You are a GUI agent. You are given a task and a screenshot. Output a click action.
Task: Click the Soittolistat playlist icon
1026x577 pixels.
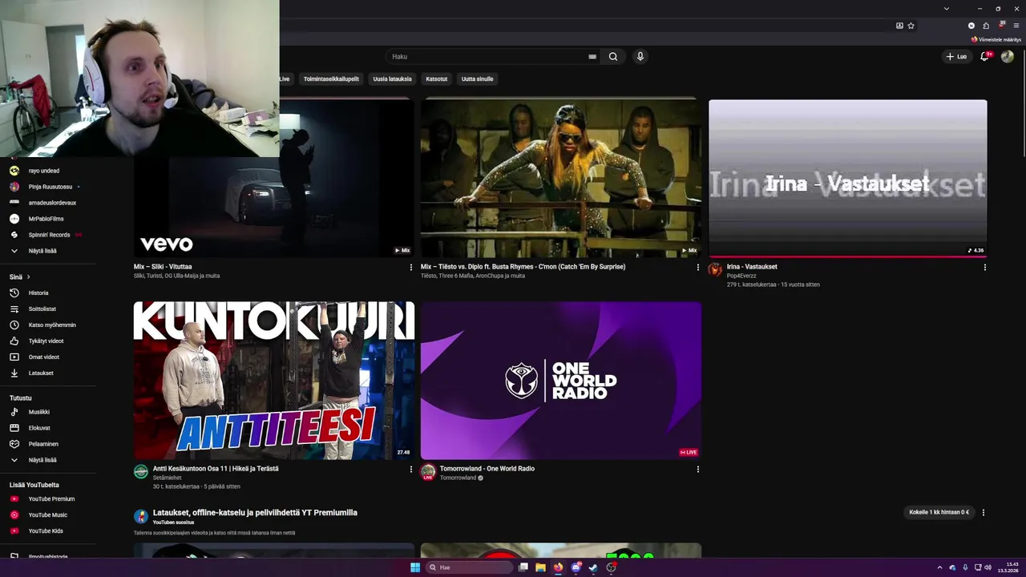point(14,309)
